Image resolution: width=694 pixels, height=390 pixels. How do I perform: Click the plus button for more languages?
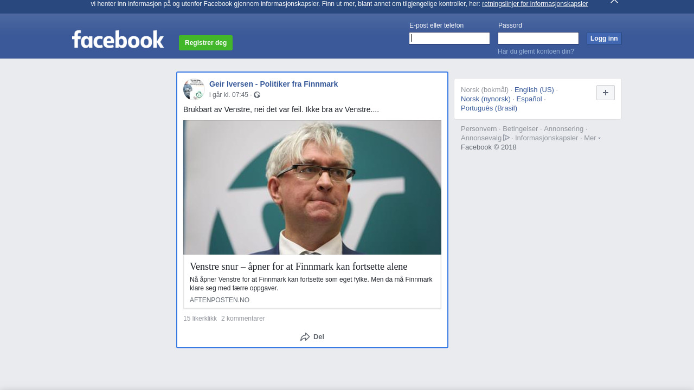[606, 93]
